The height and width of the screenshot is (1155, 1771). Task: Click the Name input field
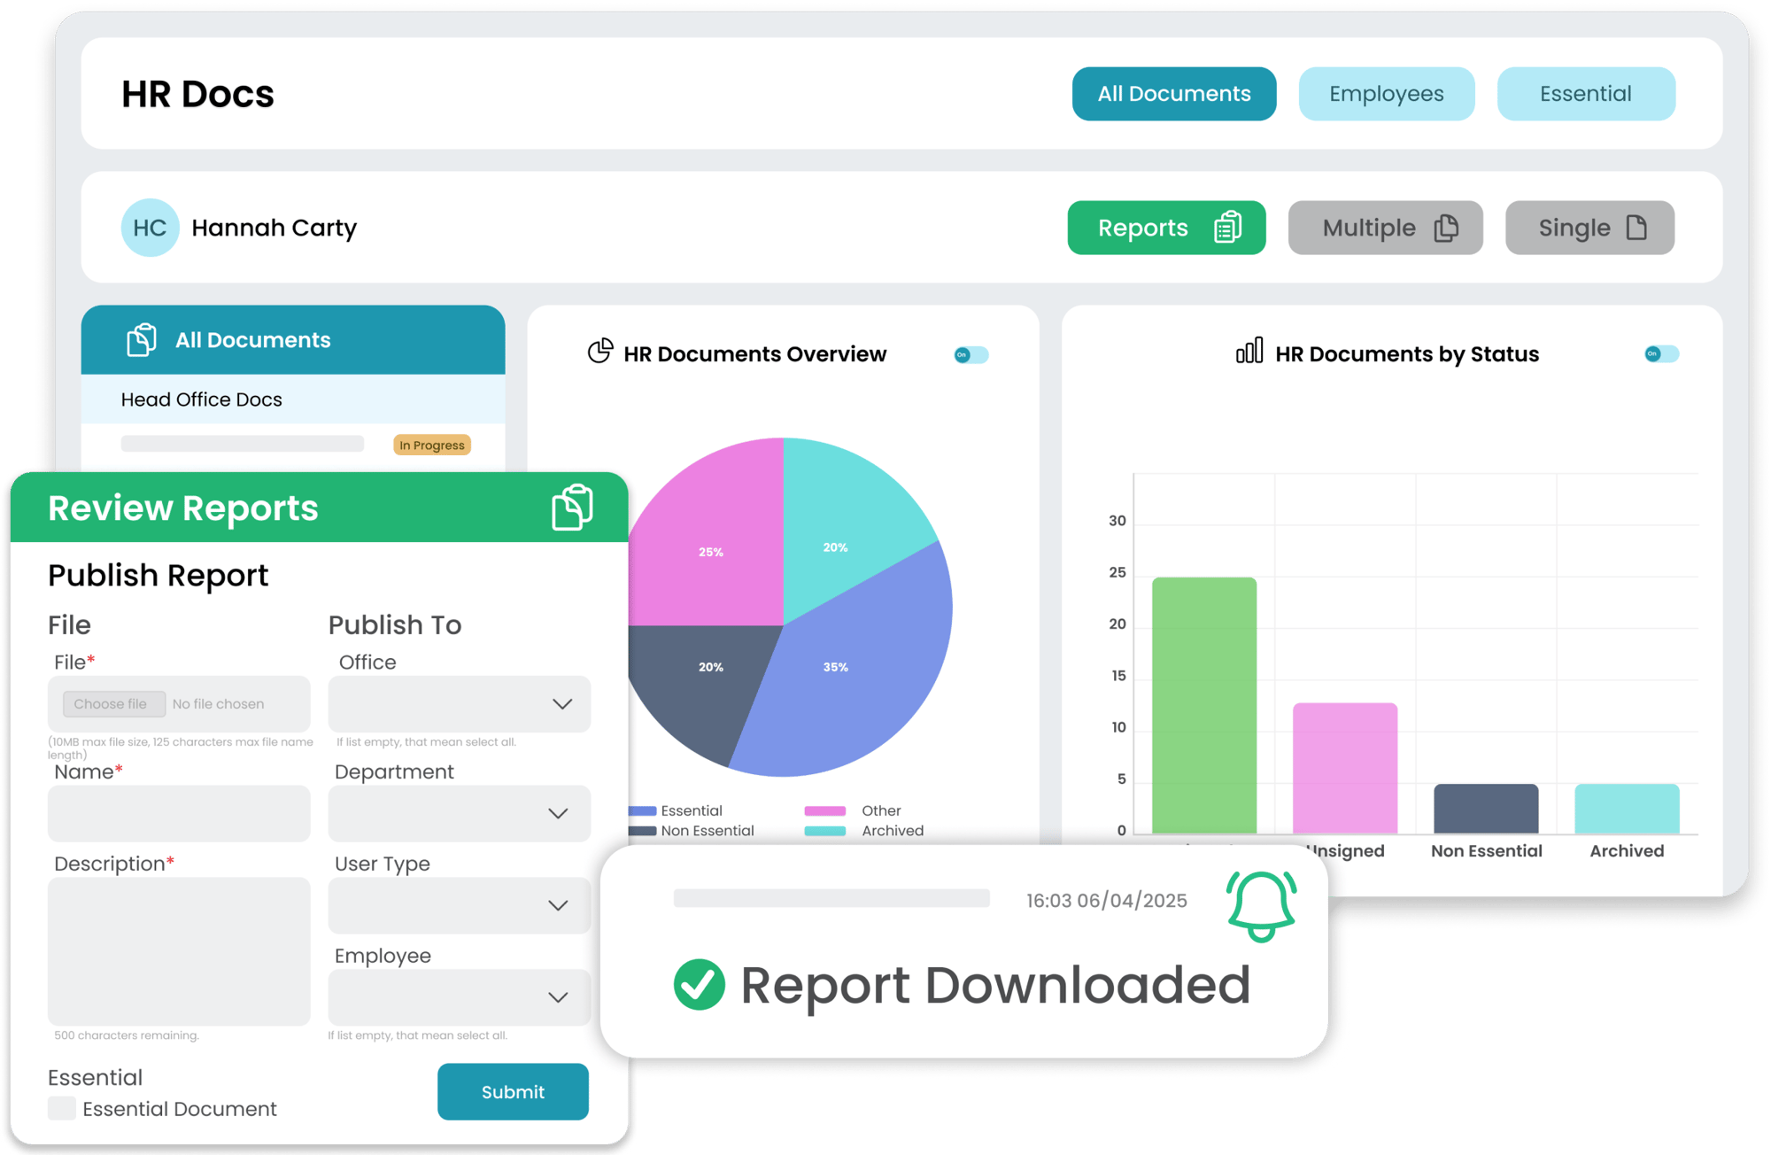[x=179, y=813]
